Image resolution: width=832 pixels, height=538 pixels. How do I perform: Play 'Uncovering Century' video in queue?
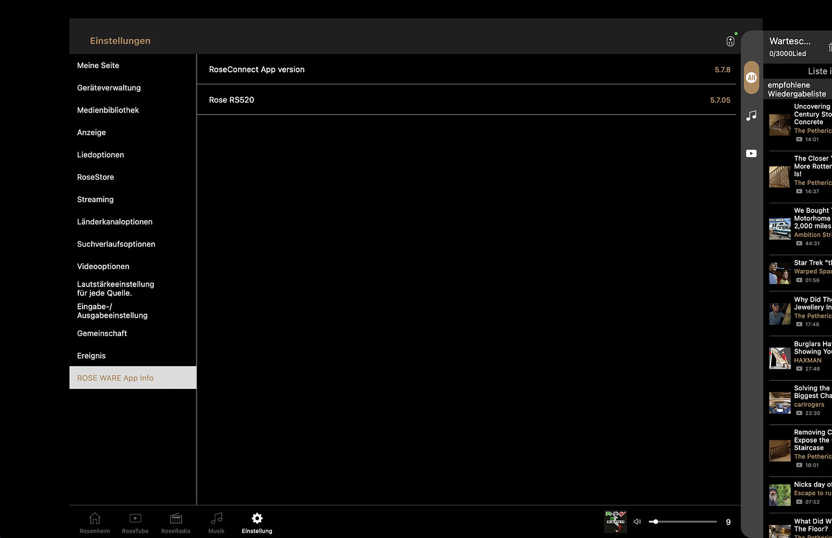coord(800,125)
